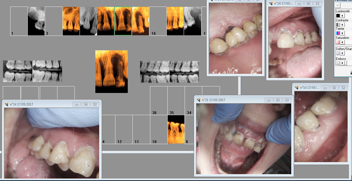Select the empty tooth slot labeled 36
The height and width of the screenshot is (181, 352).
tap(159, 100)
